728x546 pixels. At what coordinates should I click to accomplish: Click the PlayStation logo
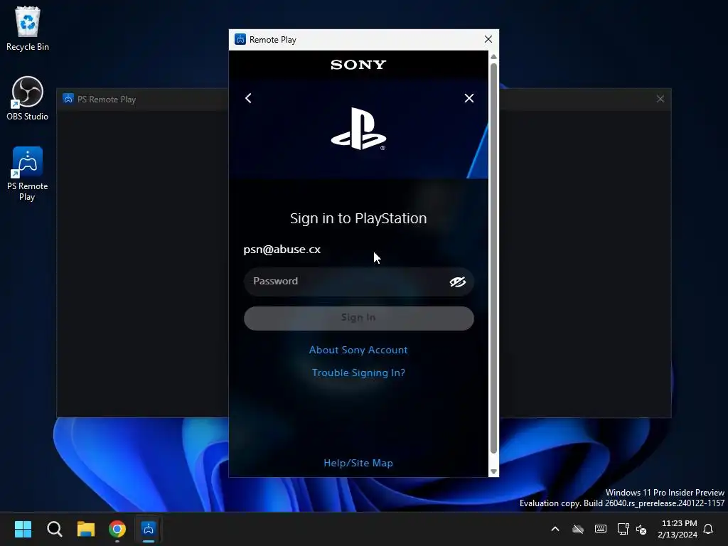[358, 129]
